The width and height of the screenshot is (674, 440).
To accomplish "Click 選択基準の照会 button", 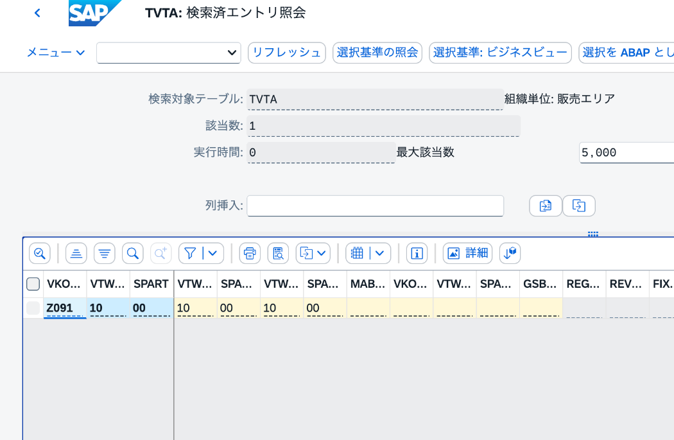I will 377,53.
